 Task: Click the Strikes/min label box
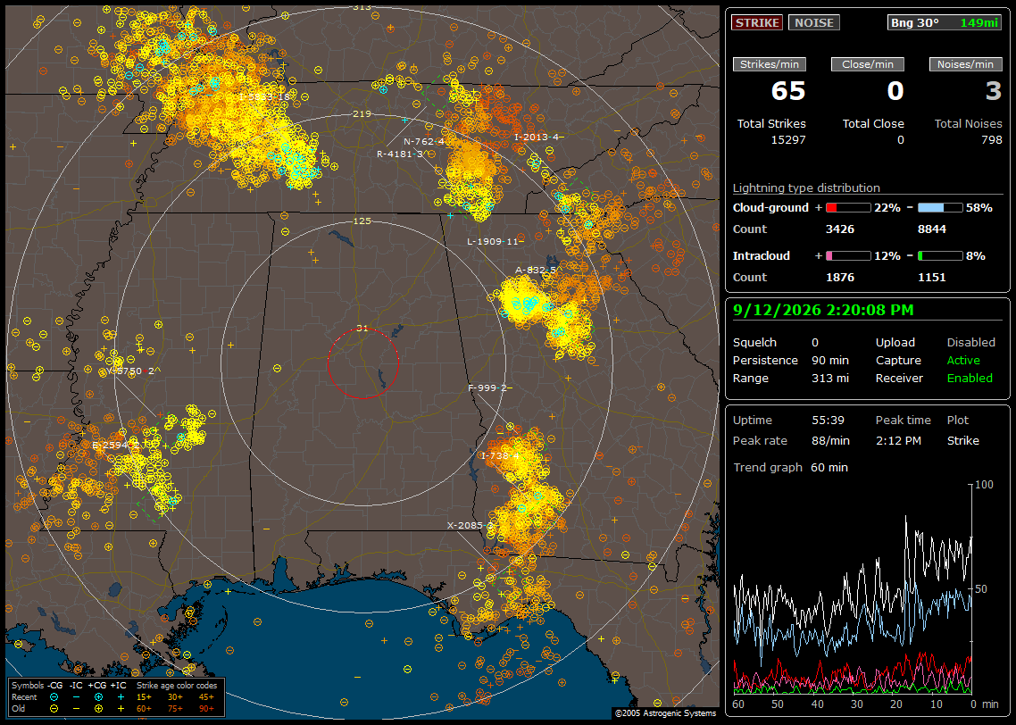point(770,64)
